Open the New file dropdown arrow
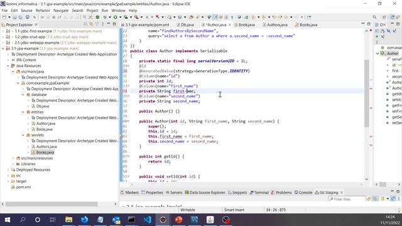402x226 pixels. (x=9, y=17)
